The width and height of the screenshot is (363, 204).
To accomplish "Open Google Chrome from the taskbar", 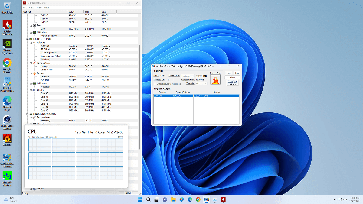I will click(198, 199).
